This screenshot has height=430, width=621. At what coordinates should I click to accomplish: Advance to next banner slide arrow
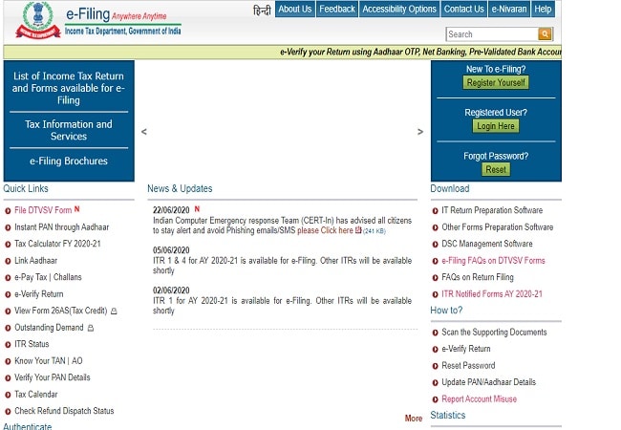click(420, 132)
